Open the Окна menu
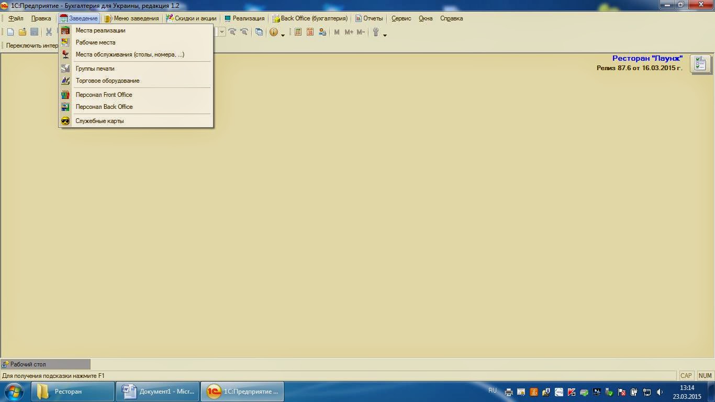Viewport: 715px width, 402px height. point(426,18)
